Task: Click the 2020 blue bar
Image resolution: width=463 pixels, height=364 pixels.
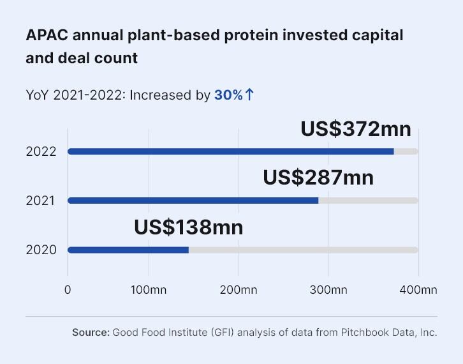Action: [128, 250]
